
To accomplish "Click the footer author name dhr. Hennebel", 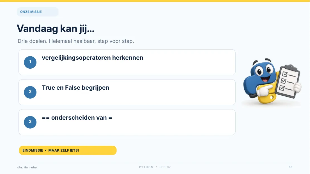I will (27, 167).
